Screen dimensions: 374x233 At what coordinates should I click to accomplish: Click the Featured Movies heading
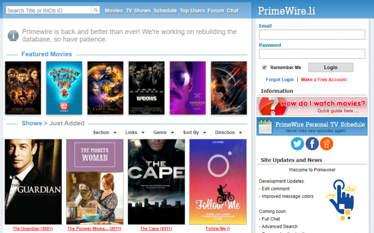tap(46, 54)
